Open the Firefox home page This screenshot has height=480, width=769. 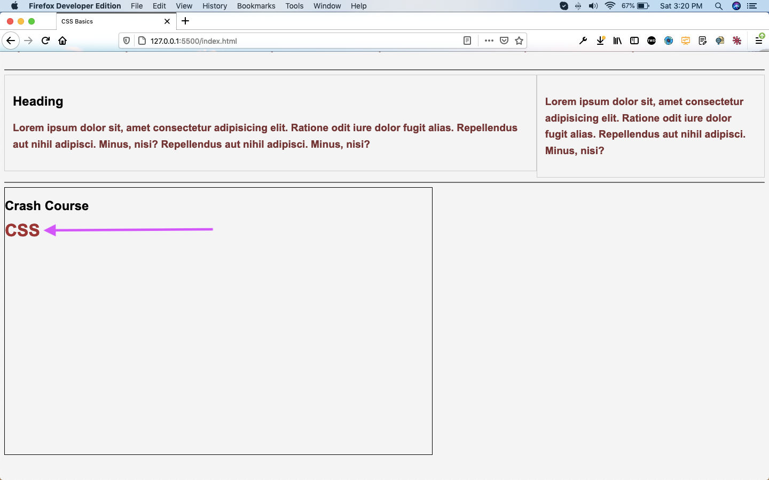[x=62, y=41]
